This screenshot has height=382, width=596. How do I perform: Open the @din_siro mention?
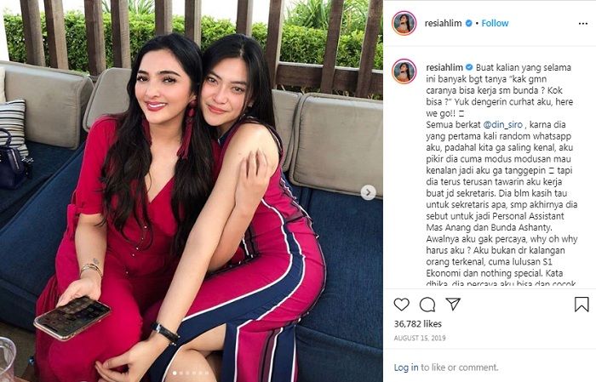[503, 124]
